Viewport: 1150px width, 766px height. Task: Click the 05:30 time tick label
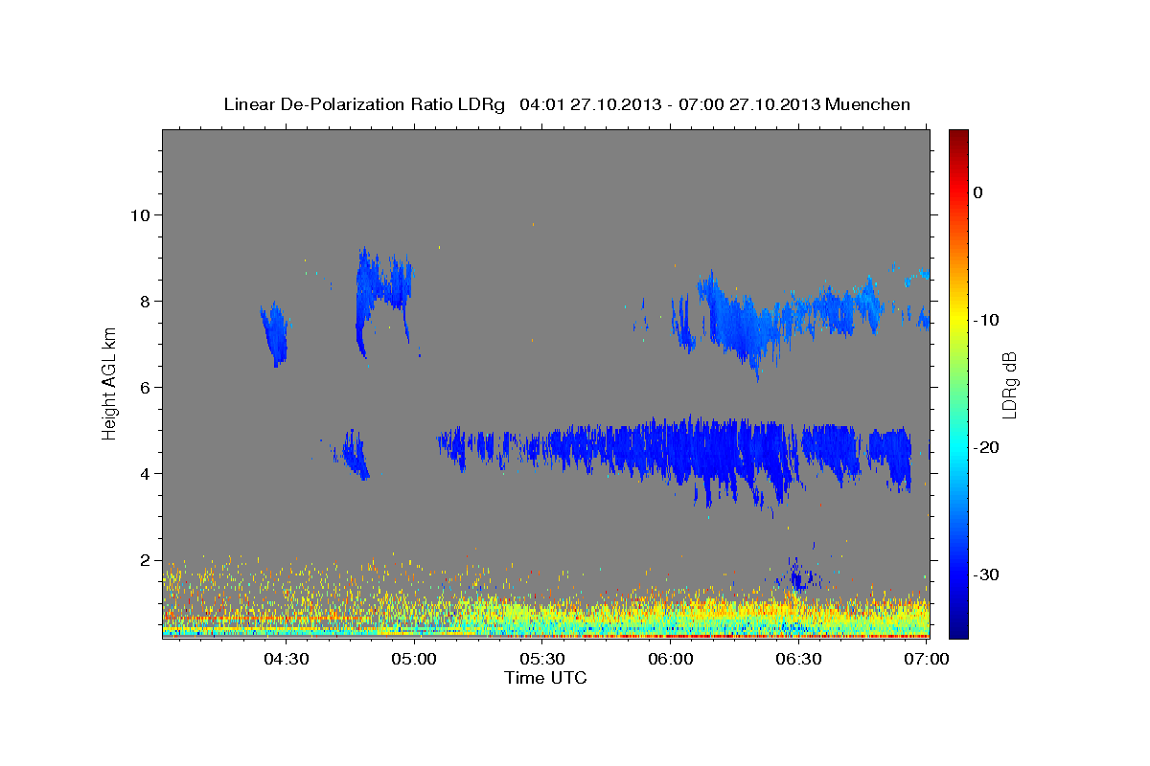[543, 659]
